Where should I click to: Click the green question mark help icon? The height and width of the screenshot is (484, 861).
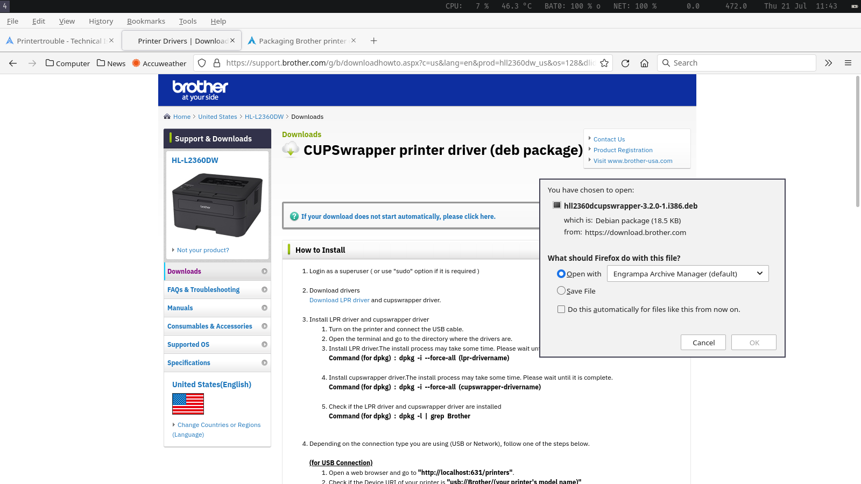coord(294,216)
